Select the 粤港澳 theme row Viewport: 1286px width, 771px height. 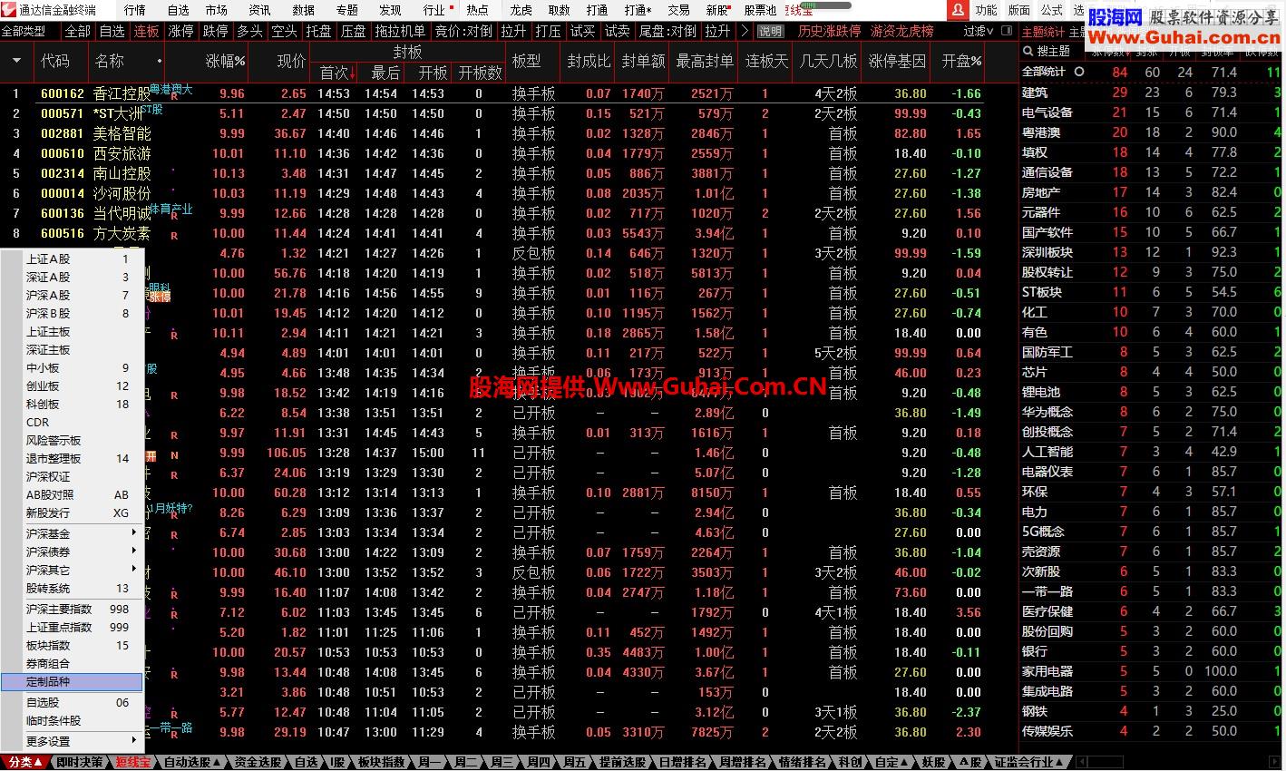1152,132
